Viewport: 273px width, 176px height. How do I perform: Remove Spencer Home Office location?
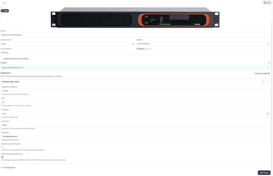point(268,68)
